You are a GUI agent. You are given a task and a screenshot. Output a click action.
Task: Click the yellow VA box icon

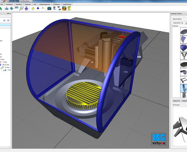tap(69, 8)
